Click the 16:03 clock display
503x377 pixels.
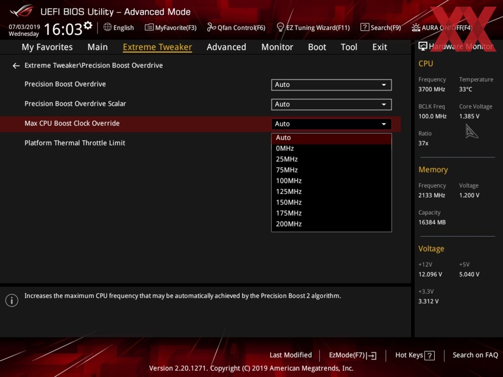pos(63,29)
